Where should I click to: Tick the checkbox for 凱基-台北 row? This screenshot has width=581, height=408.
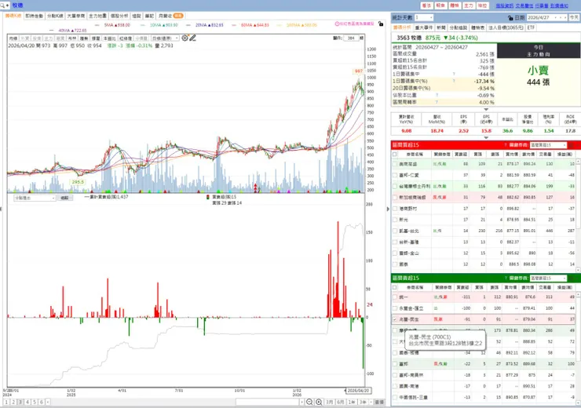(x=395, y=231)
